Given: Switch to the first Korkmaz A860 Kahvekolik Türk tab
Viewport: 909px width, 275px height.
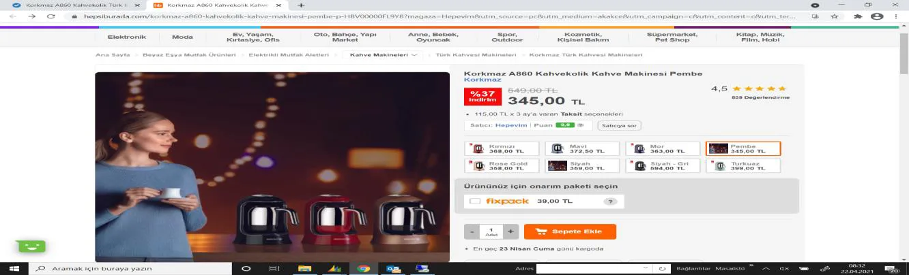Looking at the screenshot, I should coord(75,5).
